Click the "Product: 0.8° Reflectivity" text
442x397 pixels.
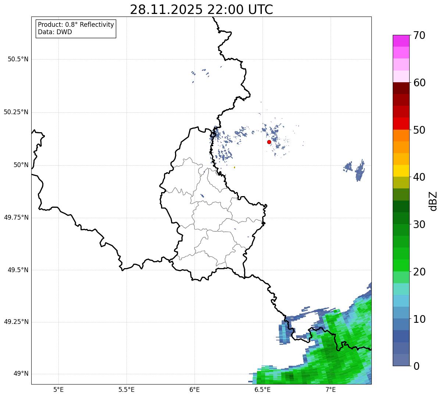(x=76, y=25)
